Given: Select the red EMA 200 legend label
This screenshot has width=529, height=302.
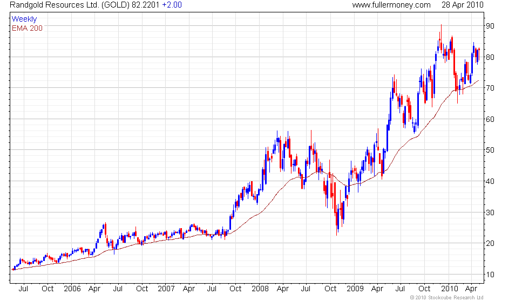Looking at the screenshot, I should point(27,28).
